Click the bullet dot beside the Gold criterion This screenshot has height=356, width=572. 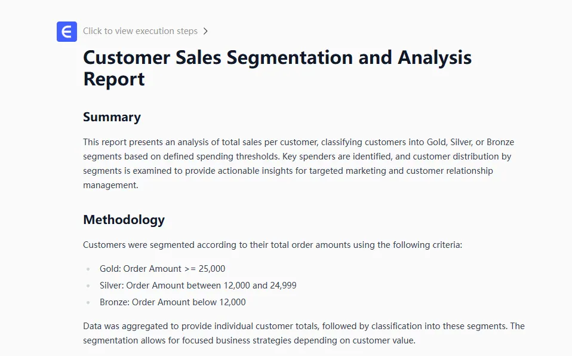(x=89, y=269)
